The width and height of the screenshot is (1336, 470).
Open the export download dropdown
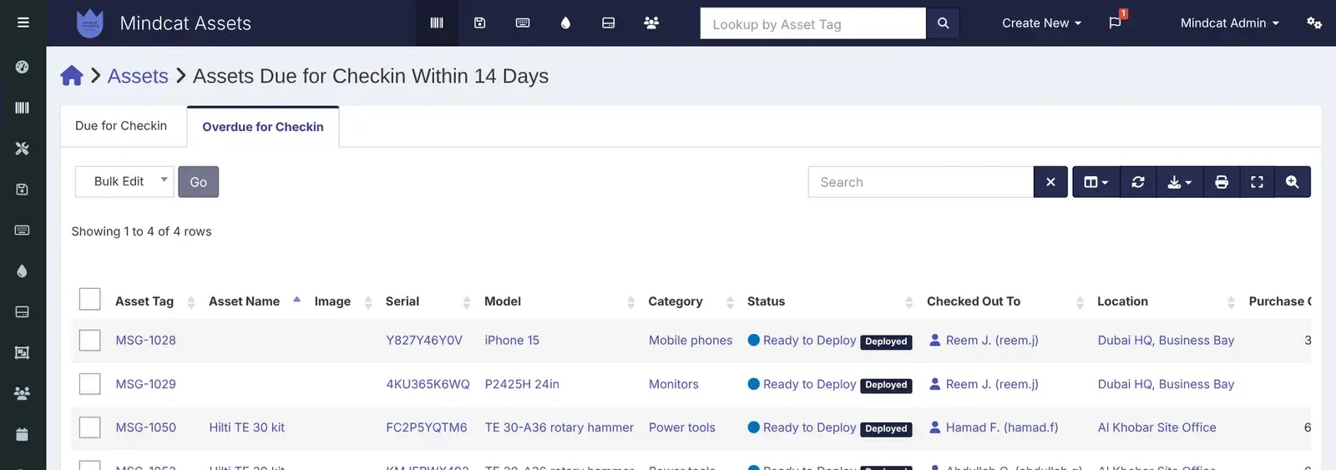pyautogui.click(x=1180, y=182)
